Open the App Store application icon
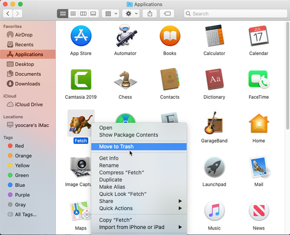Image resolution: width=290 pixels, height=235 pixels. (x=81, y=36)
